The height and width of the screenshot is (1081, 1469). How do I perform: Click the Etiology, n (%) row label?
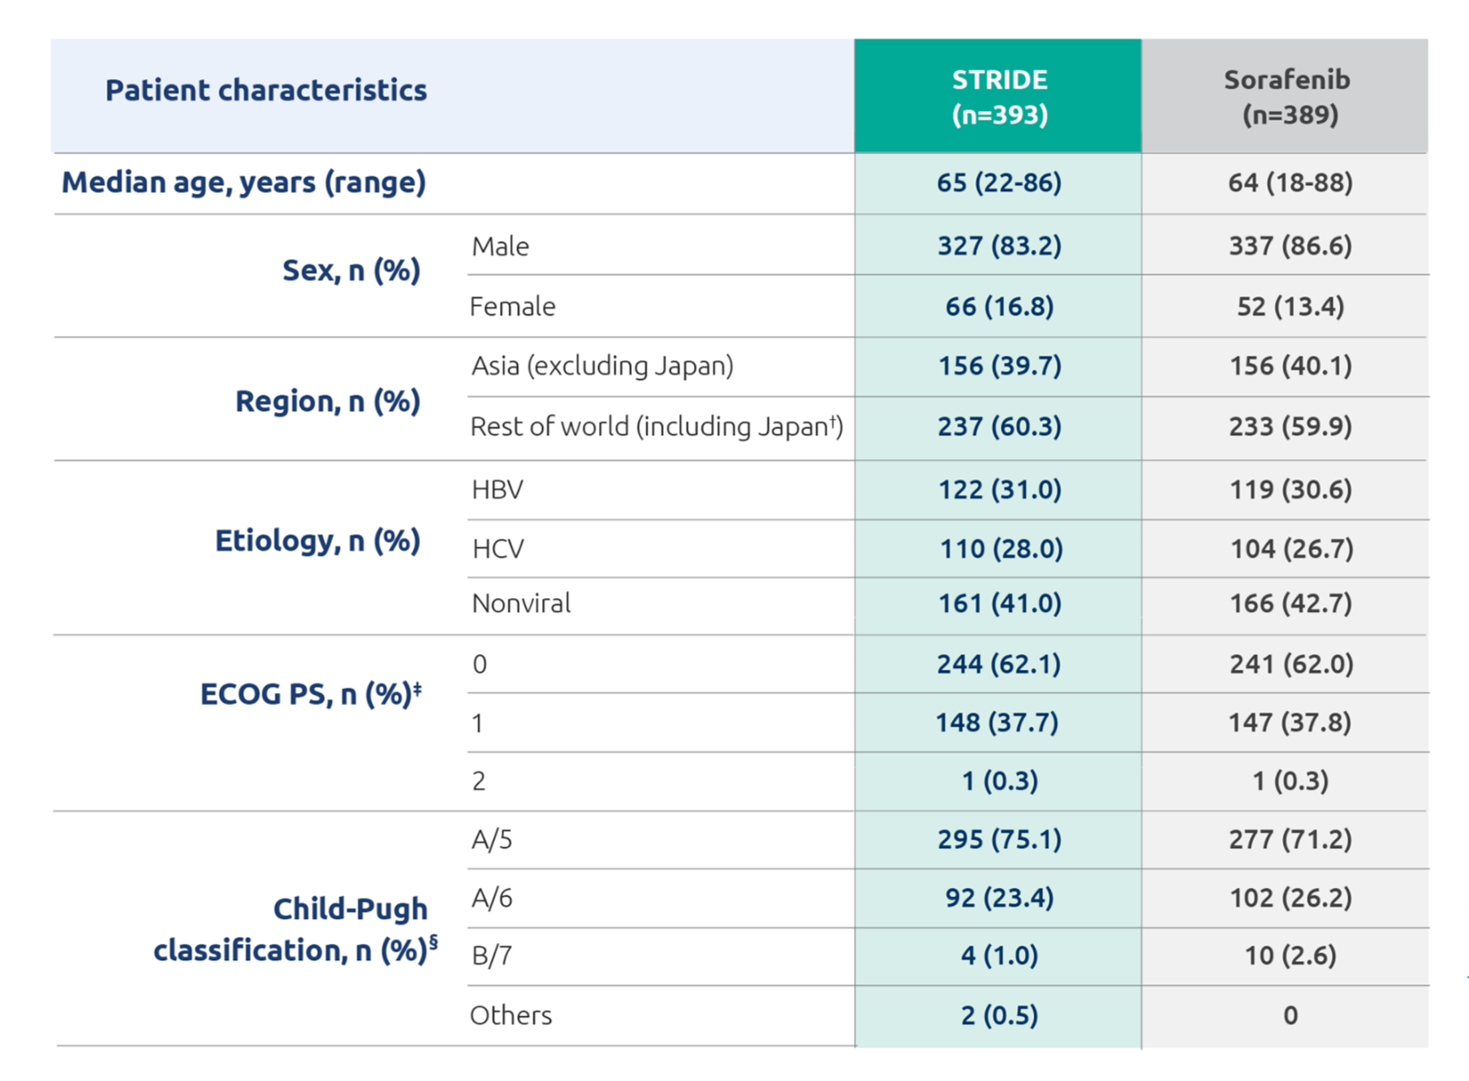[317, 540]
